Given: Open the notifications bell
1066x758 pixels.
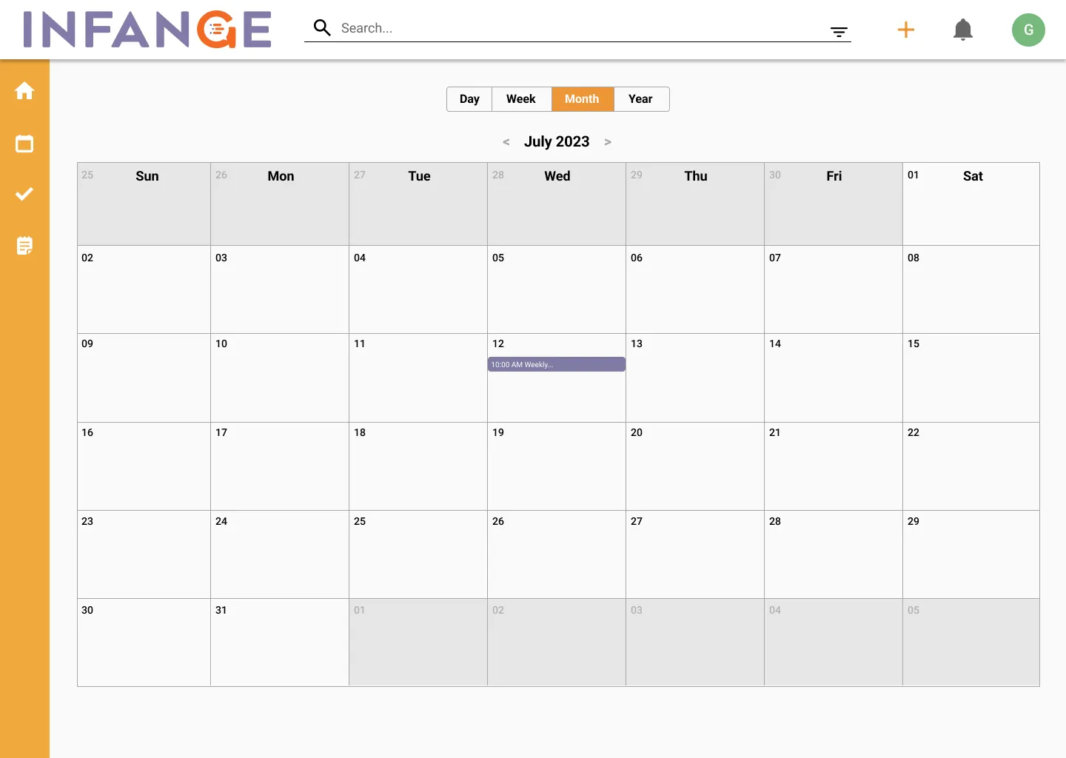Looking at the screenshot, I should [963, 30].
